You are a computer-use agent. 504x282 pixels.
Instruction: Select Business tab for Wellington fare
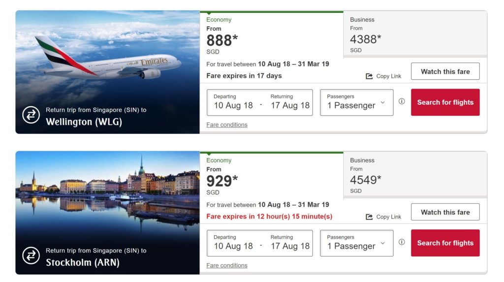(x=414, y=34)
